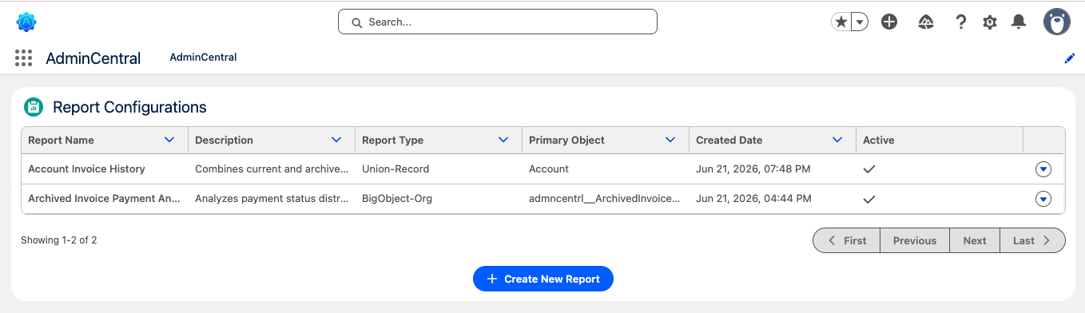Click the Jun 21, 2026, 07:48 PM date

point(753,169)
